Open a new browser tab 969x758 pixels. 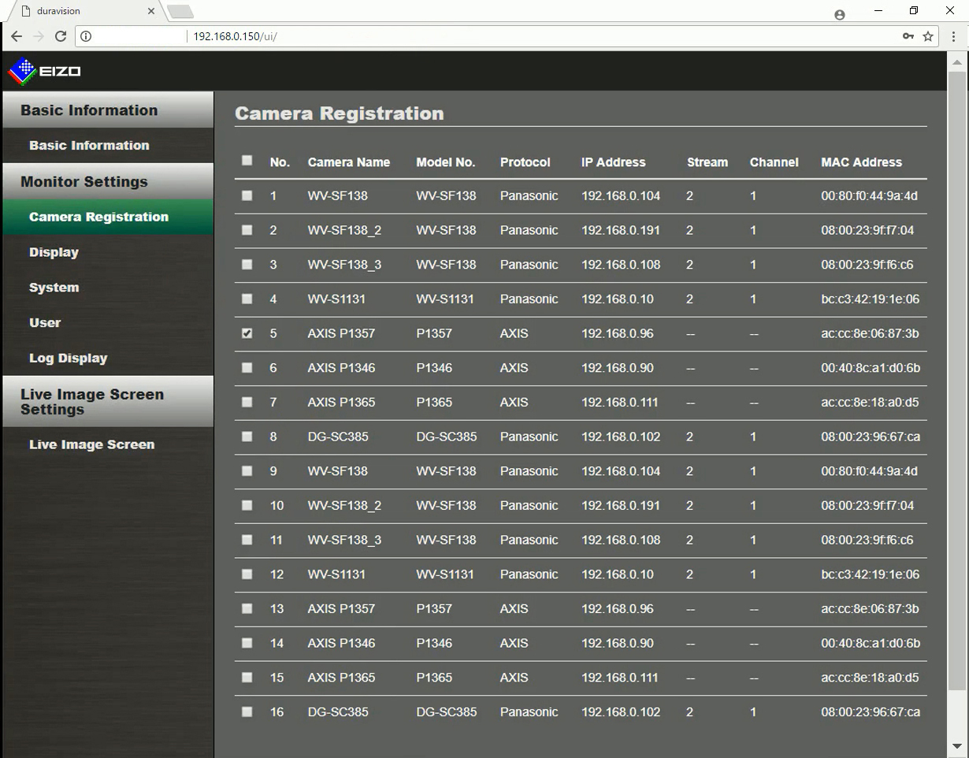pyautogui.click(x=180, y=12)
